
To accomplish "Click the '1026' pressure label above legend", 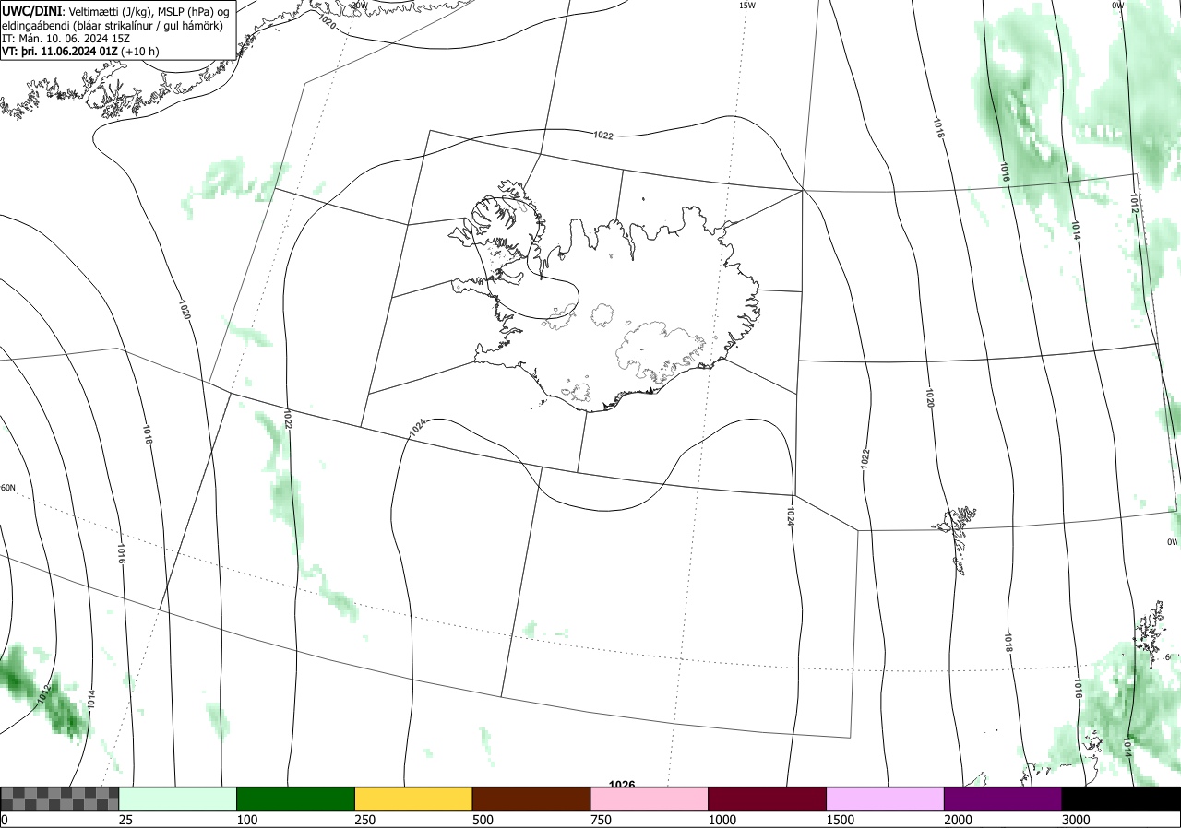I will pos(622,784).
